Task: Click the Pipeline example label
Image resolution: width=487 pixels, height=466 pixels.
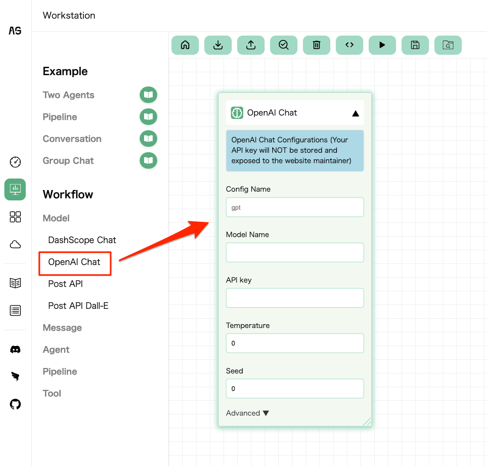Action: click(x=60, y=117)
